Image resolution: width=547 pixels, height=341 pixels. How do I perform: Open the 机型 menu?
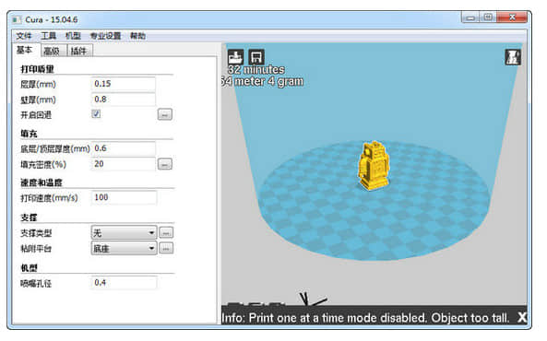coord(73,36)
